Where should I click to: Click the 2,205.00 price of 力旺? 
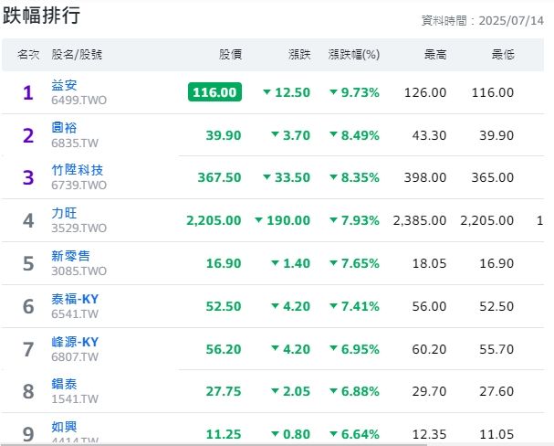[214, 220]
